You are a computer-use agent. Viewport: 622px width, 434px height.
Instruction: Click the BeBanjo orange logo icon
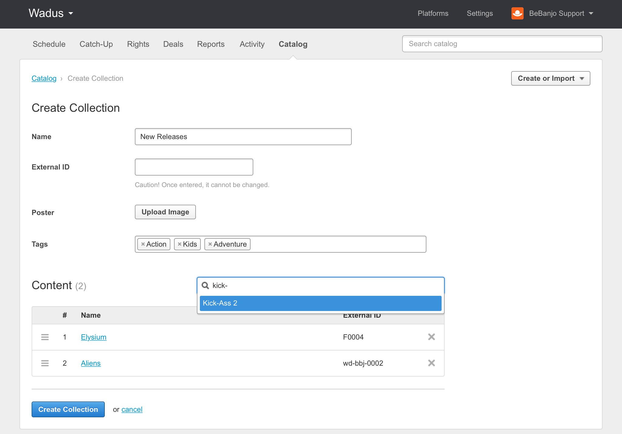[517, 13]
